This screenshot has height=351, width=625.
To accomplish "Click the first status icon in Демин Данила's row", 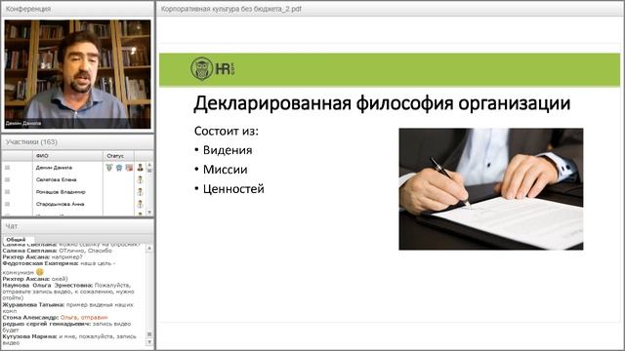I will pyautogui.click(x=109, y=168).
